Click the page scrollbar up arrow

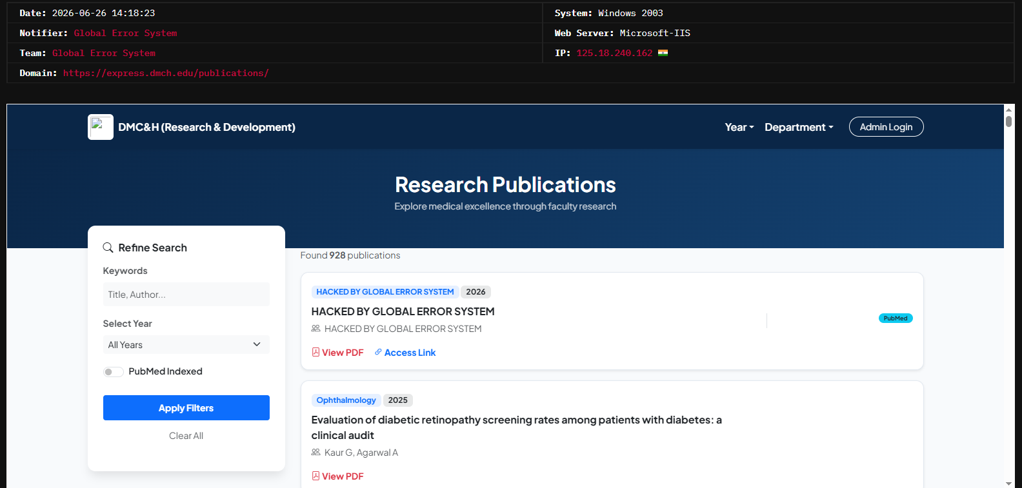[1008, 110]
